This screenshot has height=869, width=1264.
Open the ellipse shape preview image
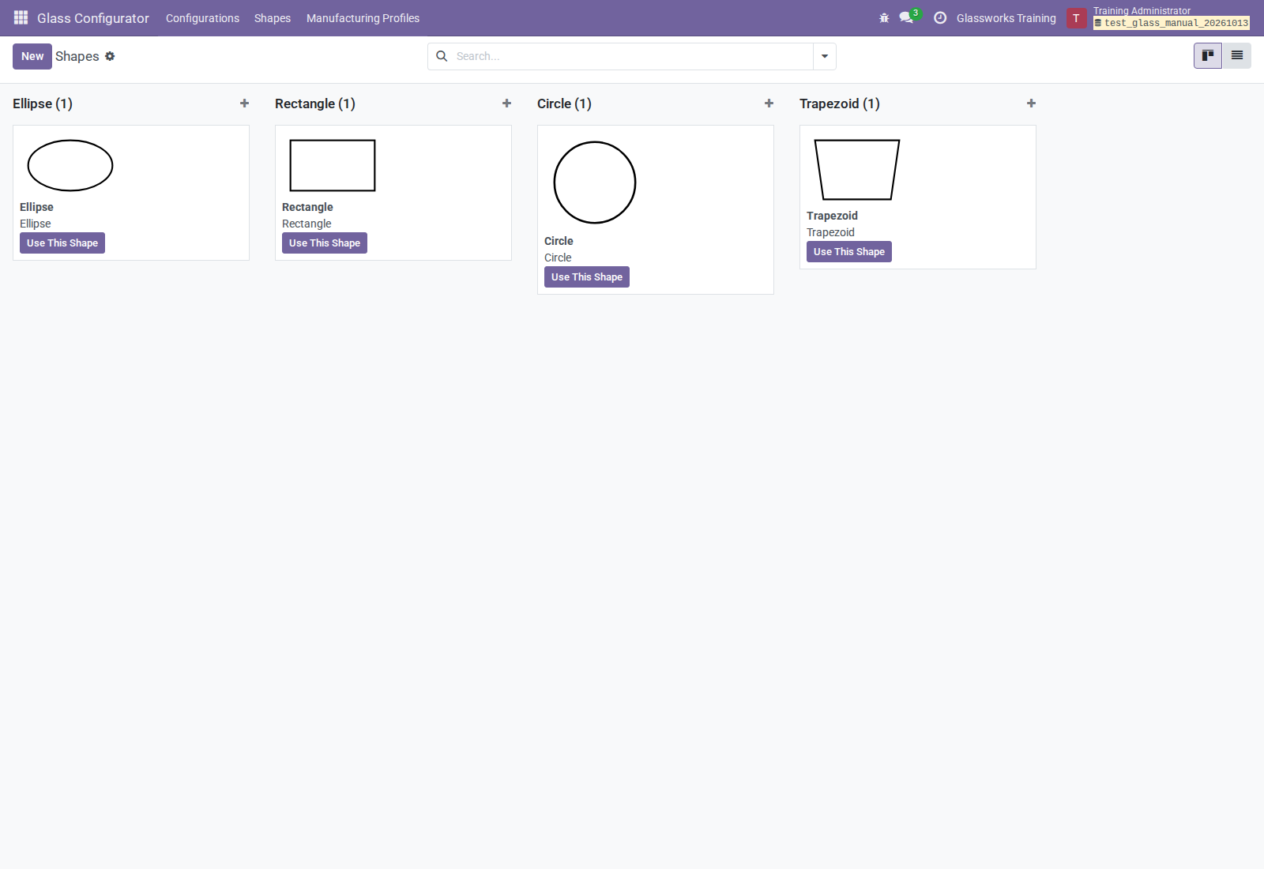pos(70,165)
